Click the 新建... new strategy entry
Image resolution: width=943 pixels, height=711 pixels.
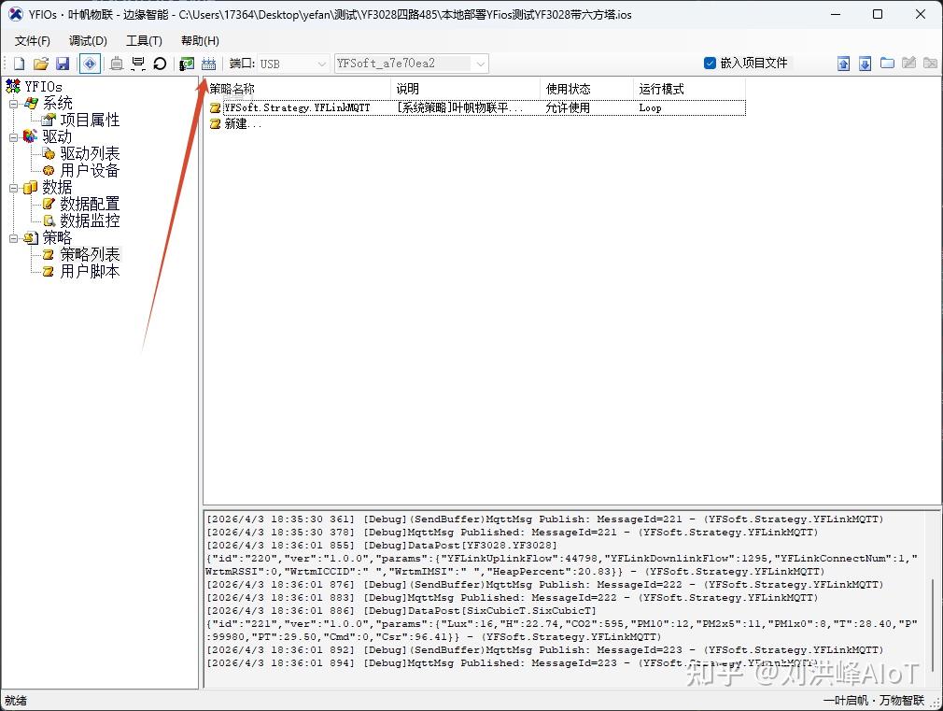point(243,124)
